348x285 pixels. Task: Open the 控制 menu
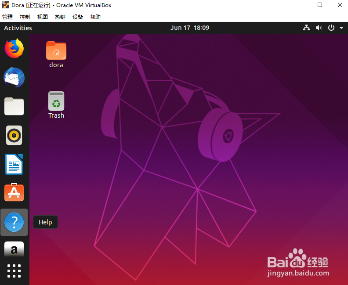(25, 17)
